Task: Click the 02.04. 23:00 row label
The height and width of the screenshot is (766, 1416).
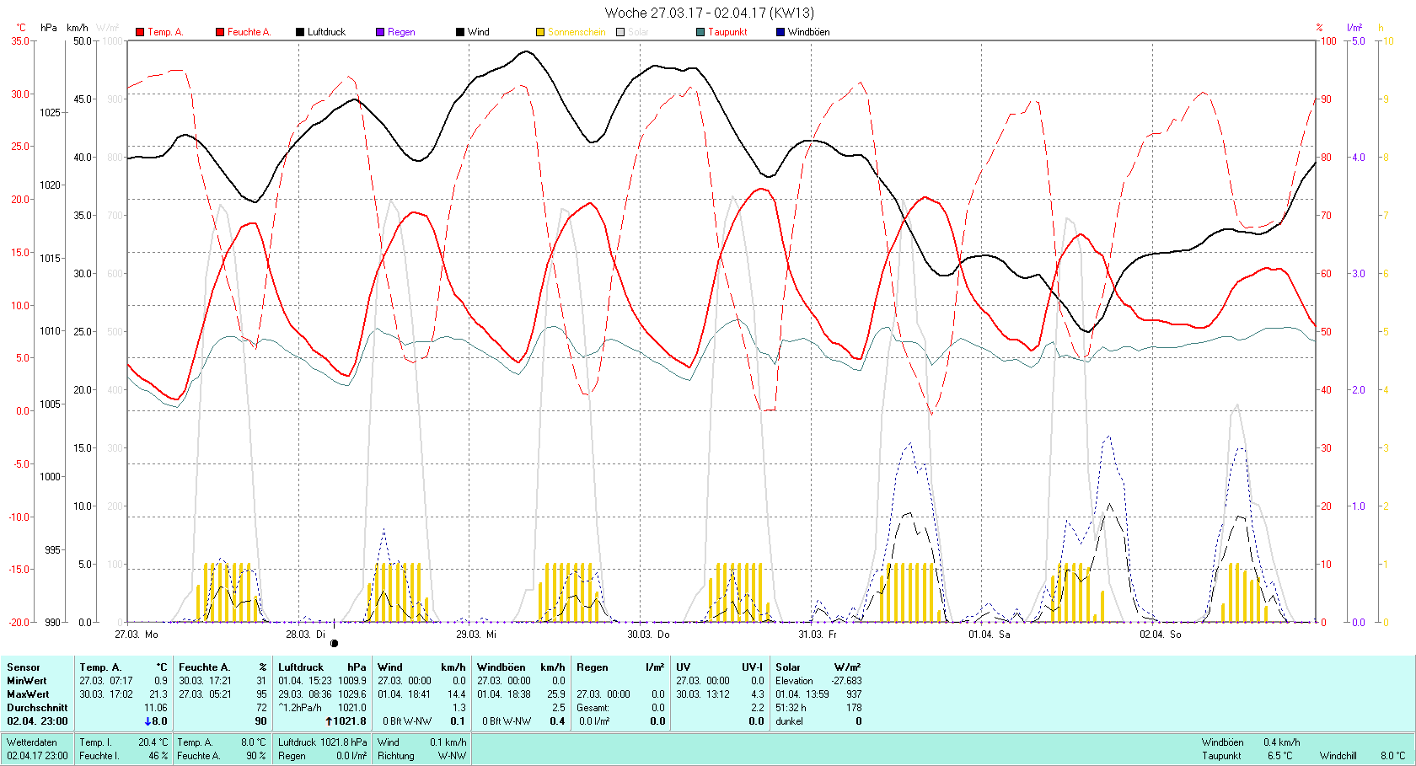Action: click(x=37, y=721)
